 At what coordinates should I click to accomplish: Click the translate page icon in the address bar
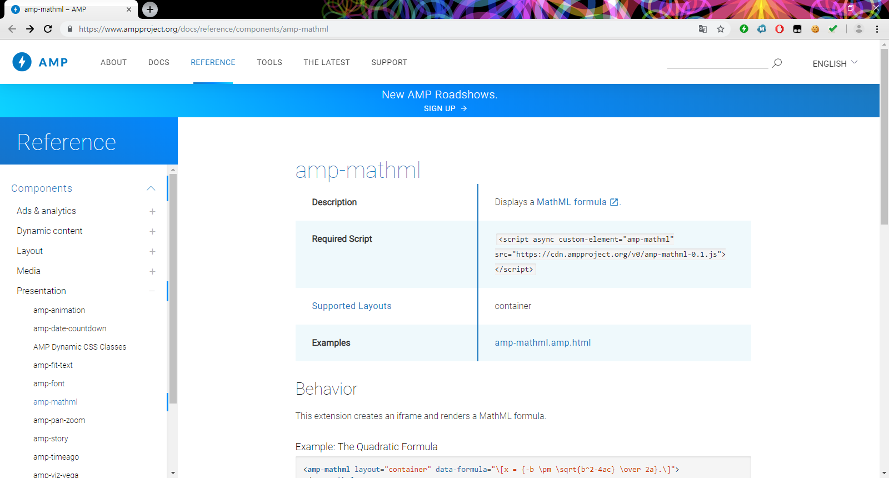(703, 29)
